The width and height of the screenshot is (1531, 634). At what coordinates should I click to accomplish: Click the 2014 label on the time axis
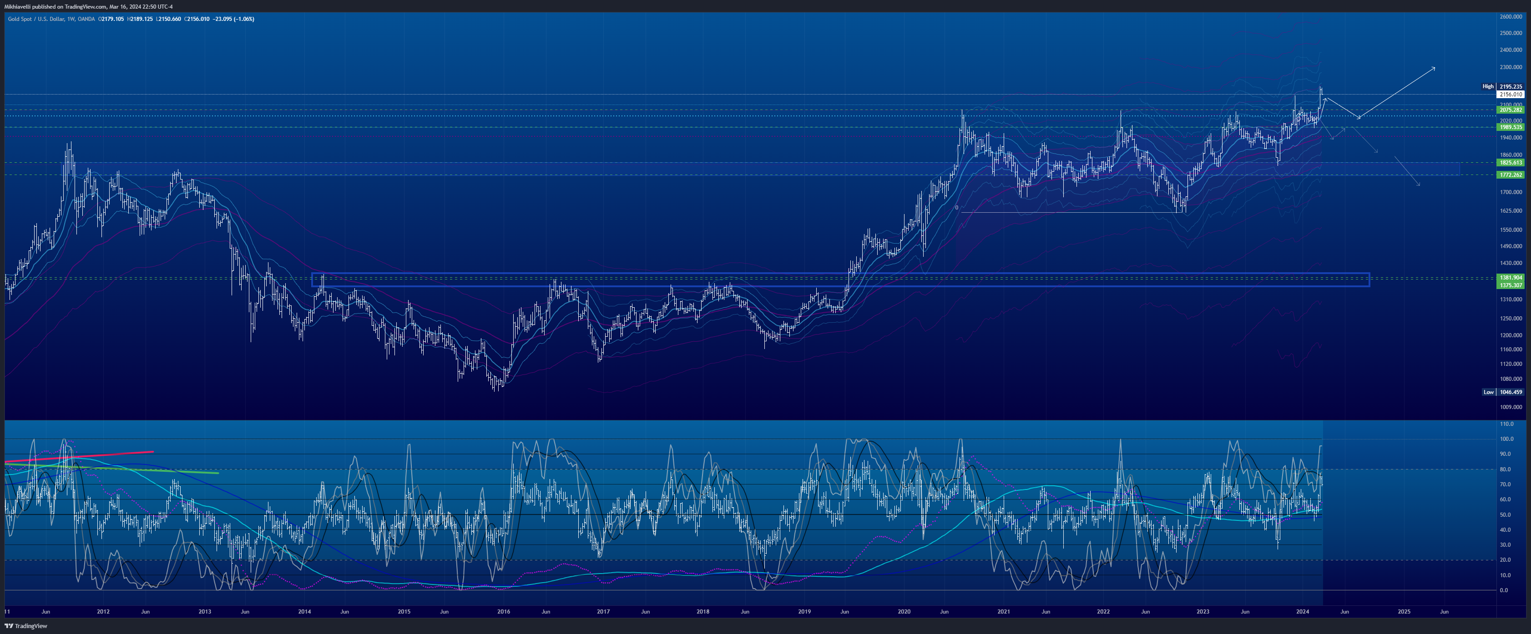point(304,611)
